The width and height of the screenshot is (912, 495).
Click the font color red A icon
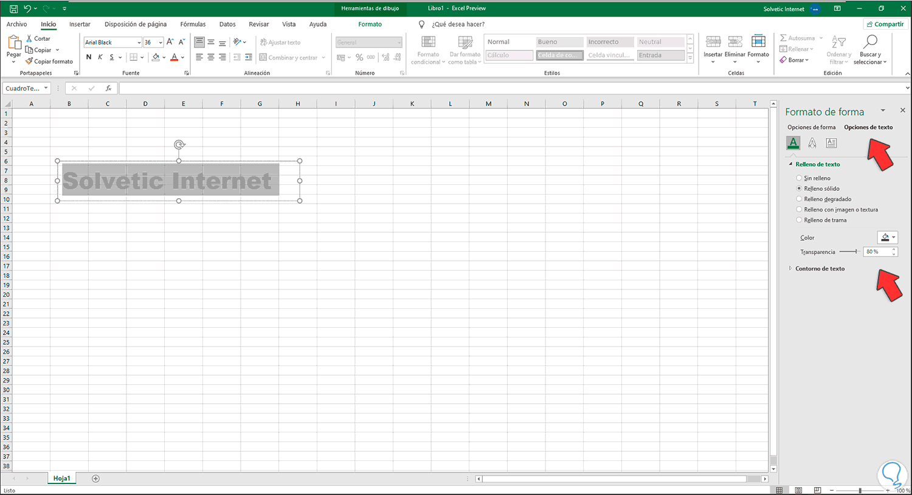174,57
